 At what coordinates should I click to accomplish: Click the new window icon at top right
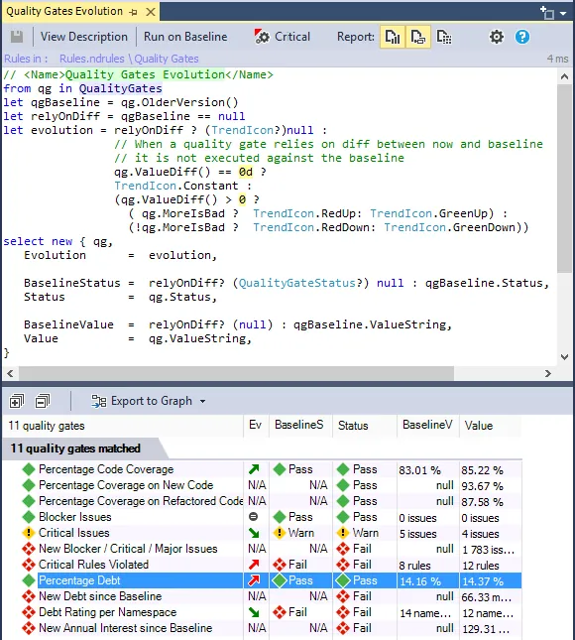click(547, 13)
